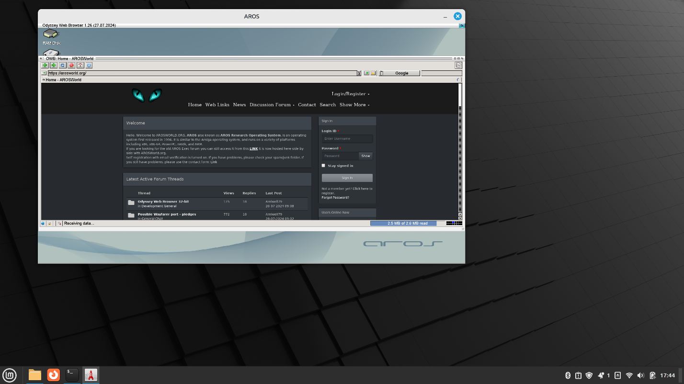The width and height of the screenshot is (684, 384).
Task: Click the globe icon at toolbar right end
Action: coord(458,65)
